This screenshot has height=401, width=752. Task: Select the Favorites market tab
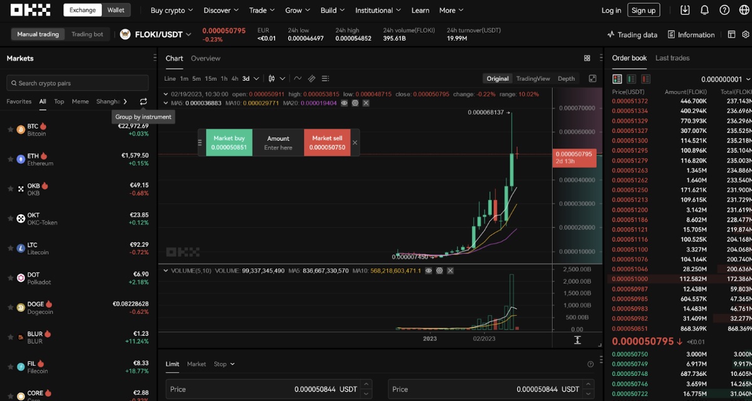pos(19,102)
